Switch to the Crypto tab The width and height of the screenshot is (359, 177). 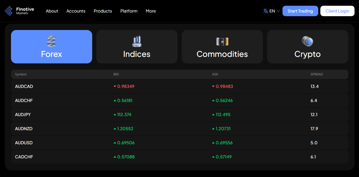308,47
